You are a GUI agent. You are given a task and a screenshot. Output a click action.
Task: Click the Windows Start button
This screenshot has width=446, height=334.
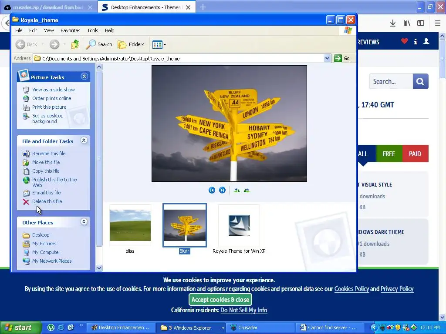click(20, 327)
